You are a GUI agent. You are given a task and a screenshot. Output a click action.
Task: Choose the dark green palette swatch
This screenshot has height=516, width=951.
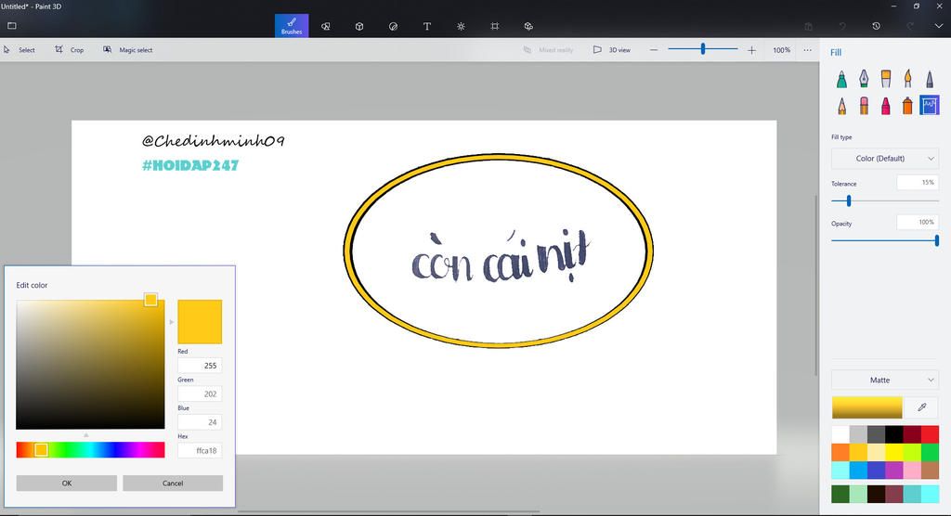tap(840, 494)
